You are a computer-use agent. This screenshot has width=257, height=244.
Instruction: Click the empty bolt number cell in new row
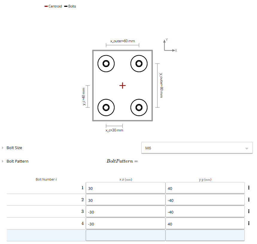coord(46,236)
